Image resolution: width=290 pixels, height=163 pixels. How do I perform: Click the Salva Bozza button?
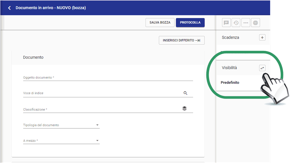(x=160, y=23)
